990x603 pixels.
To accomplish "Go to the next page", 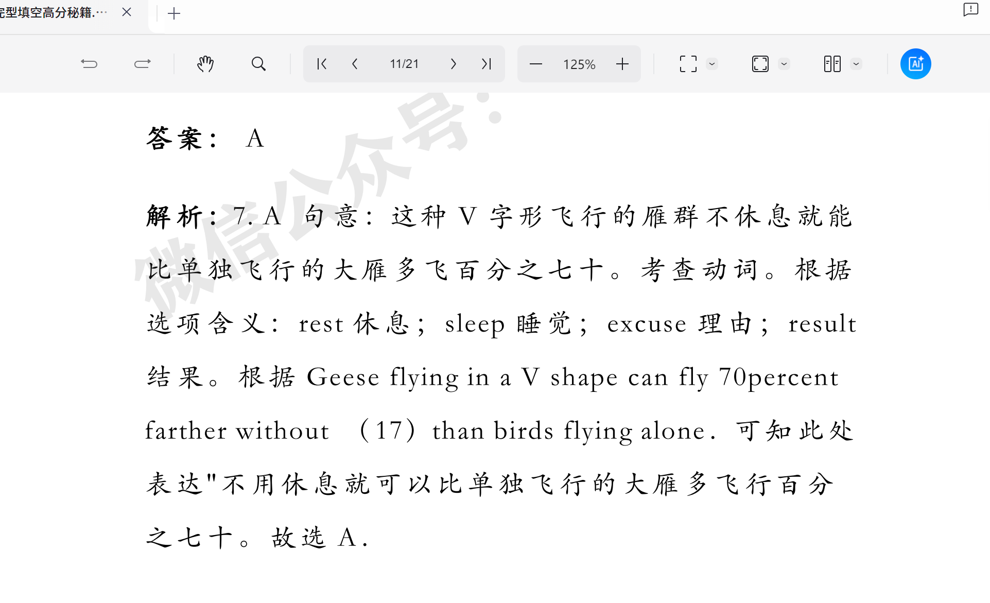I will (453, 64).
